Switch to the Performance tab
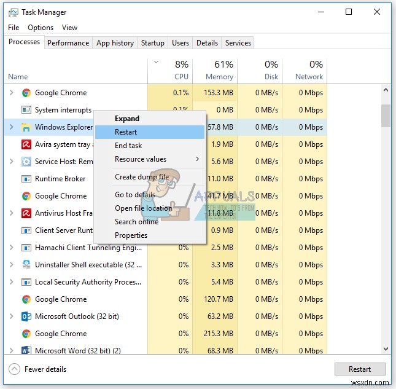This screenshot has width=396, height=389. pyautogui.click(x=68, y=43)
